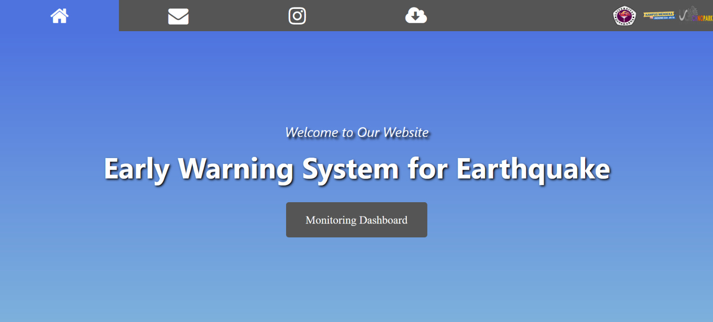The height and width of the screenshot is (322, 713).
Task: Click the word 'System' in the title
Action: (x=350, y=169)
